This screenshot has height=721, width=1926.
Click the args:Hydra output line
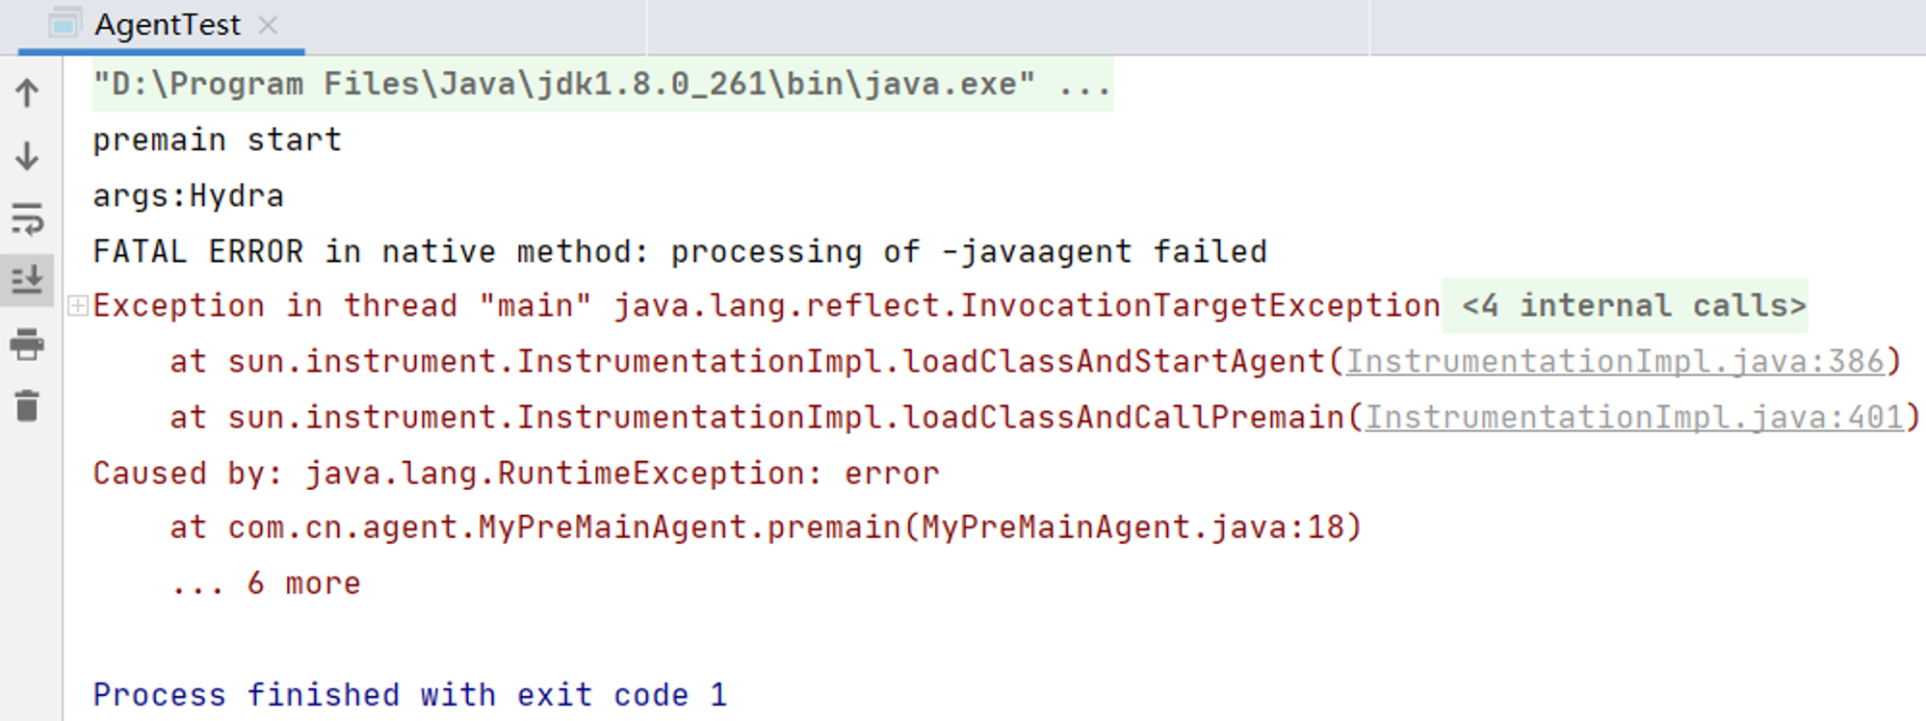point(188,196)
